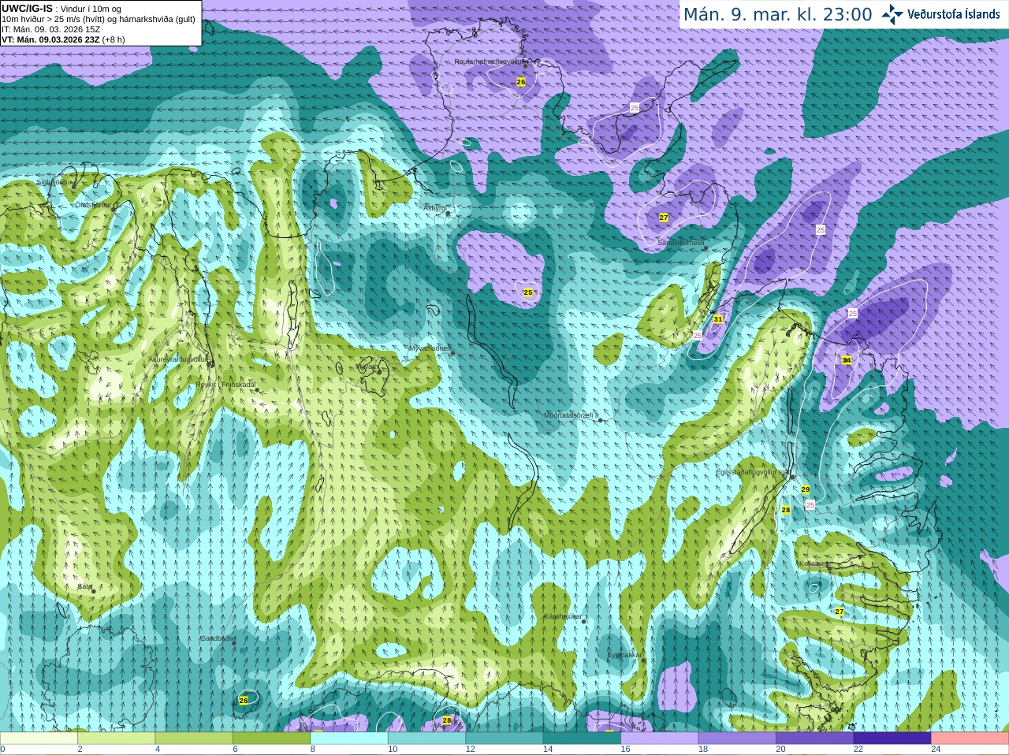Click the 6–8 m/s olive green legend swatch
This screenshot has width=1009, height=755.
tap(272, 738)
